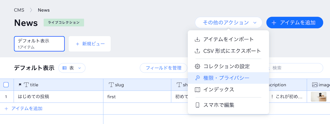Image resolution: width=330 pixels, height=124 pixels.
Task: Select コレクションの設定 menu item
Action: [228, 66]
